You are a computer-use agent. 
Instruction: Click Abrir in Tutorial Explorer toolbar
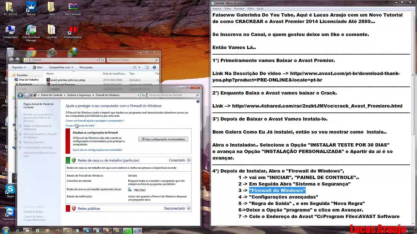pos(38,67)
